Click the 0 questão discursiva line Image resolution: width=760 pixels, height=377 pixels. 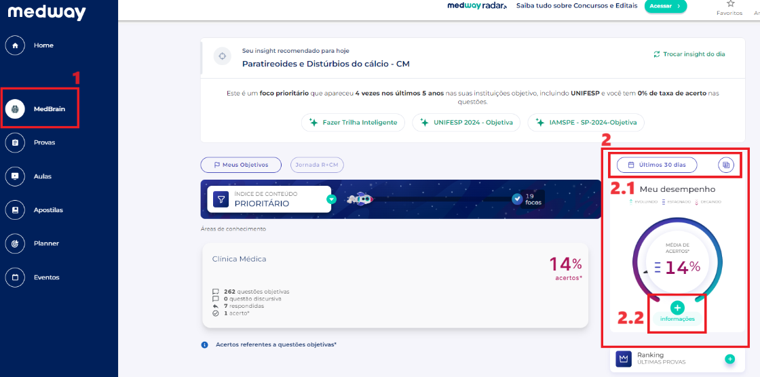tap(252, 299)
